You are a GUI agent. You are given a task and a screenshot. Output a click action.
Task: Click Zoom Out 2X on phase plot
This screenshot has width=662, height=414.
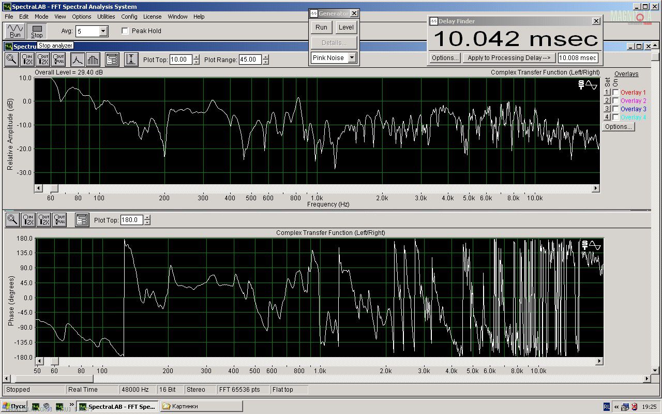point(43,220)
